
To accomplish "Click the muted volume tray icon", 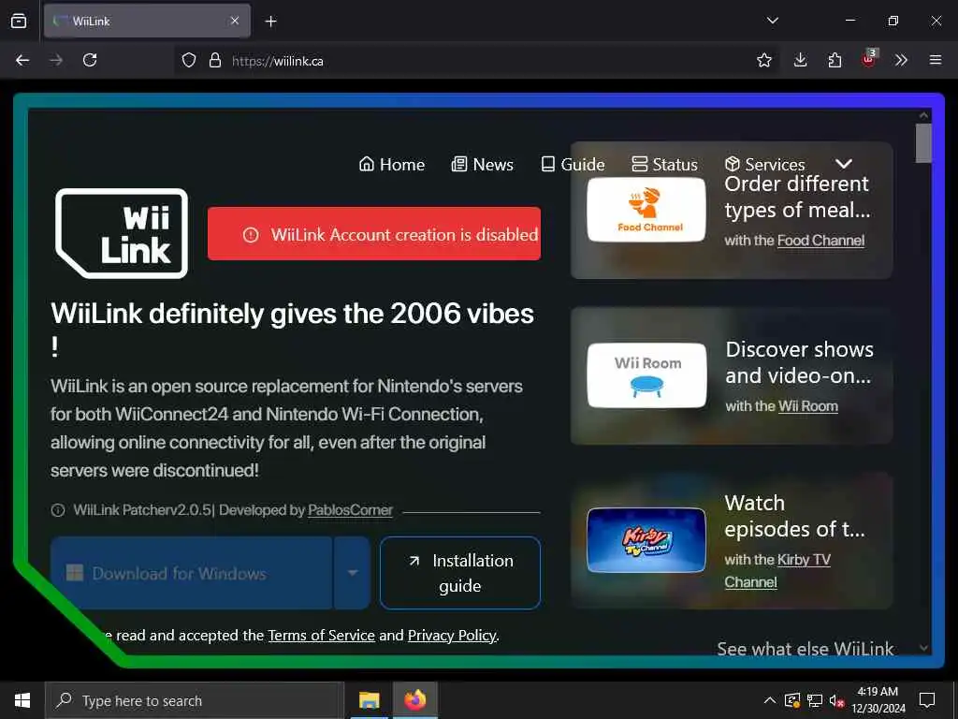I will (x=837, y=700).
